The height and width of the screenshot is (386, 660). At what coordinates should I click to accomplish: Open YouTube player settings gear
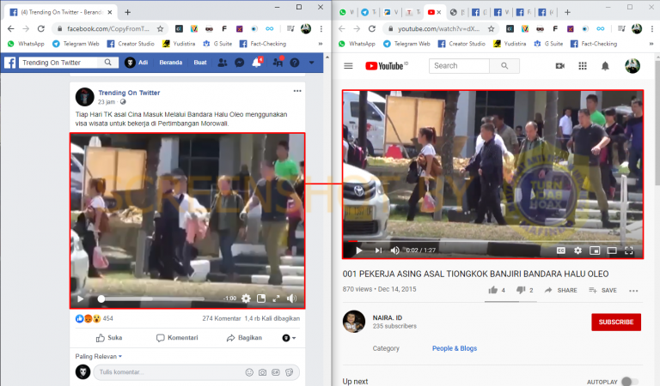click(x=577, y=250)
